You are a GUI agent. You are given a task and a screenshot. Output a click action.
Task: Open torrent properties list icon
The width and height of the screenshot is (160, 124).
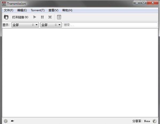click(x=59, y=17)
